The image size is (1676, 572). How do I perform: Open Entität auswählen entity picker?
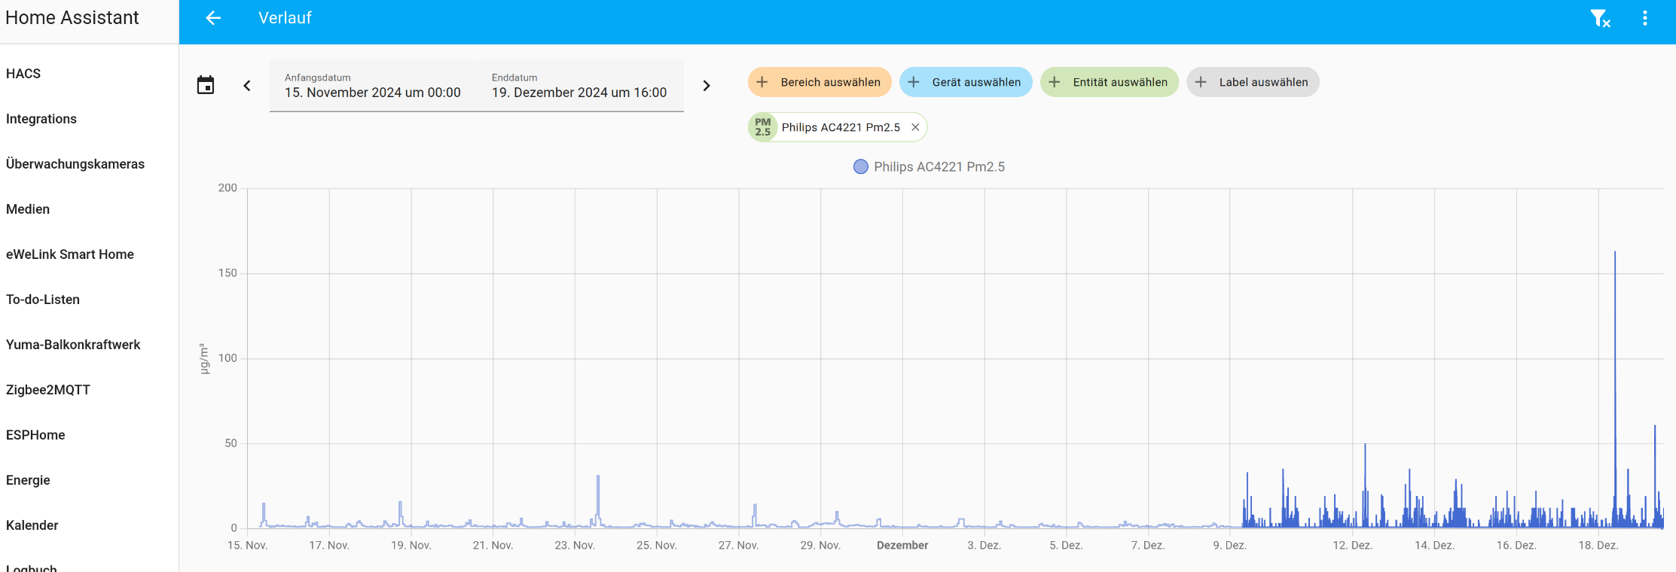point(1110,82)
